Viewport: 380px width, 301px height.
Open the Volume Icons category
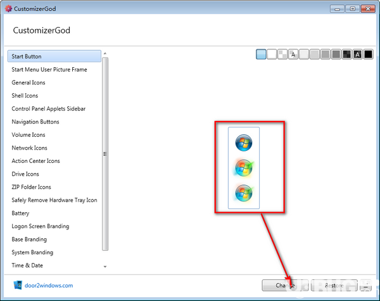pyautogui.click(x=28, y=135)
